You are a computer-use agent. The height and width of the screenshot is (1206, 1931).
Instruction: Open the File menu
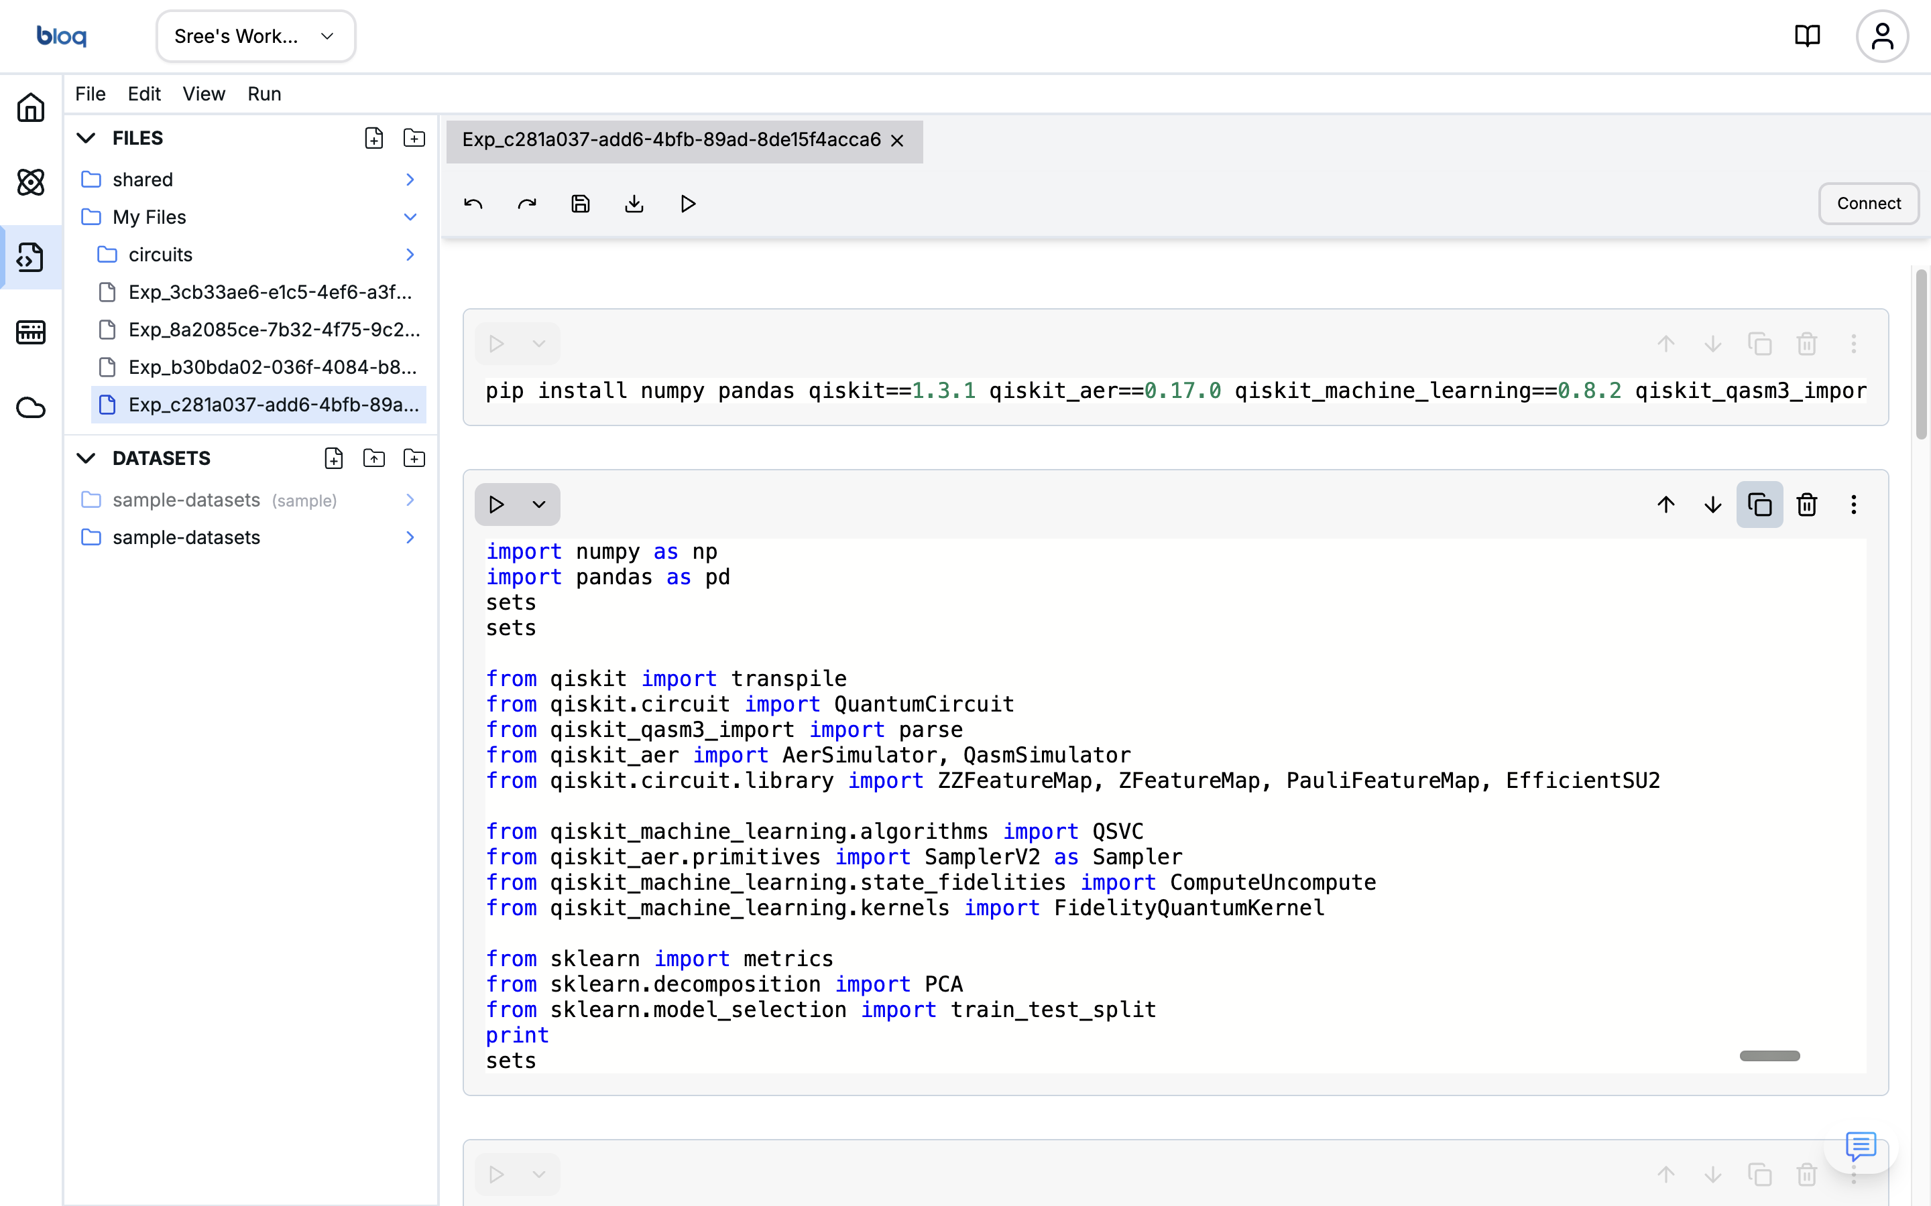click(x=90, y=94)
